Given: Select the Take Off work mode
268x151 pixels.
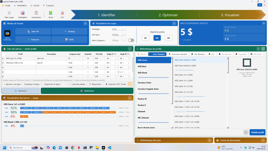Looking at the screenshot, I should click(x=33, y=31).
